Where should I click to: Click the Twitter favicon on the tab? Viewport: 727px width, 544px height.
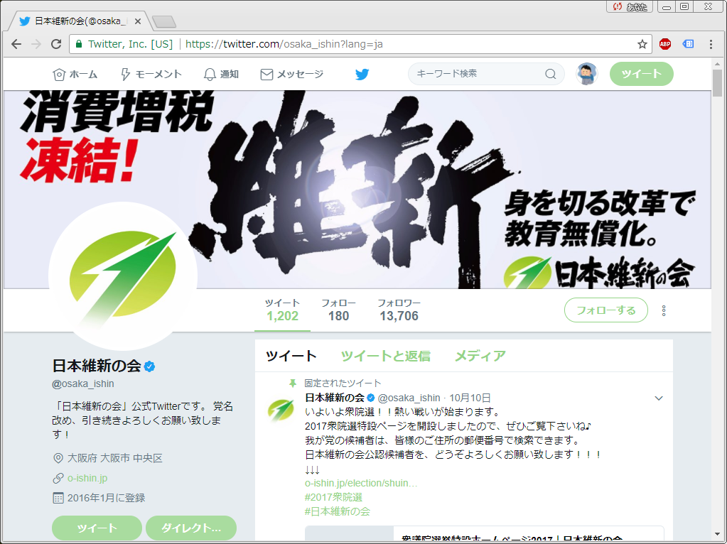25,21
